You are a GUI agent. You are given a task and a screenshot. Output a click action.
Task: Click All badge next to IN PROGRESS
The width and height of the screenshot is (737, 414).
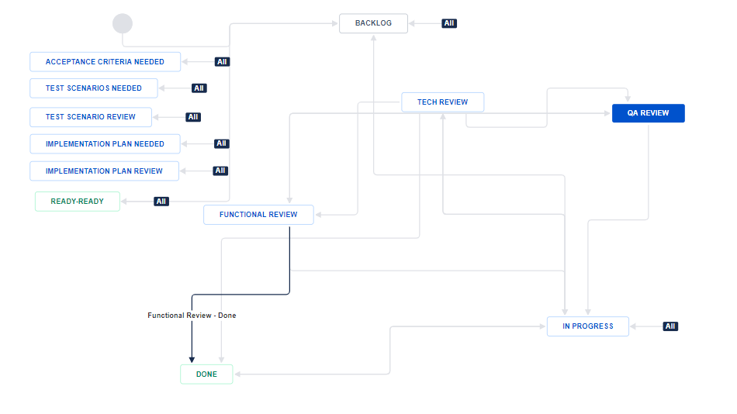[670, 326]
